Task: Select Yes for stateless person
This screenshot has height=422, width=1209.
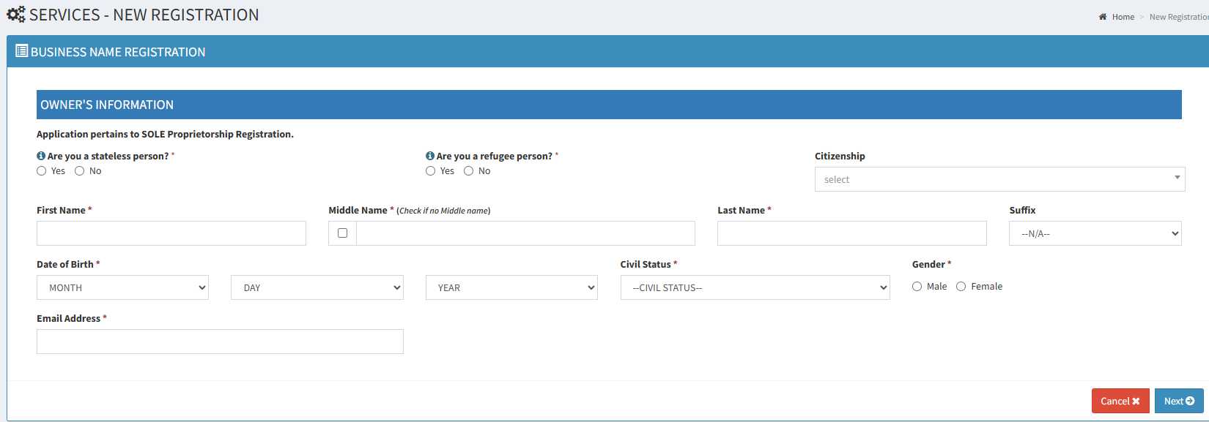Action: tap(42, 171)
